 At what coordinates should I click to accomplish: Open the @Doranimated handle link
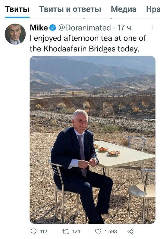[84, 28]
